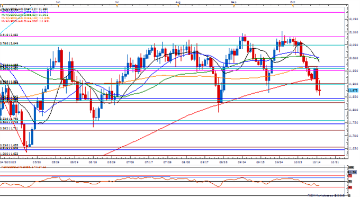Screen dimensions: 360x197
Task: Click the 10/05 date label
Action: coord(298,162)
